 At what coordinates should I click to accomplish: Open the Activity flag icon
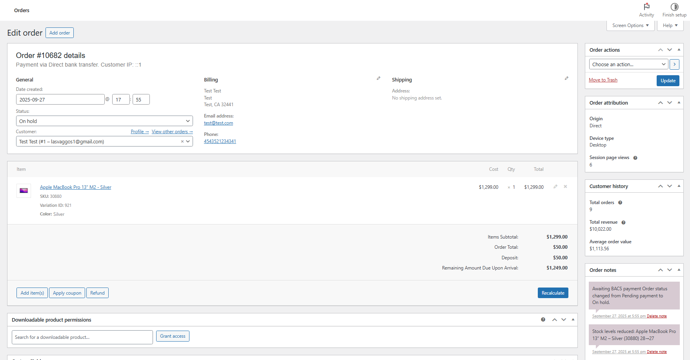[x=646, y=7]
